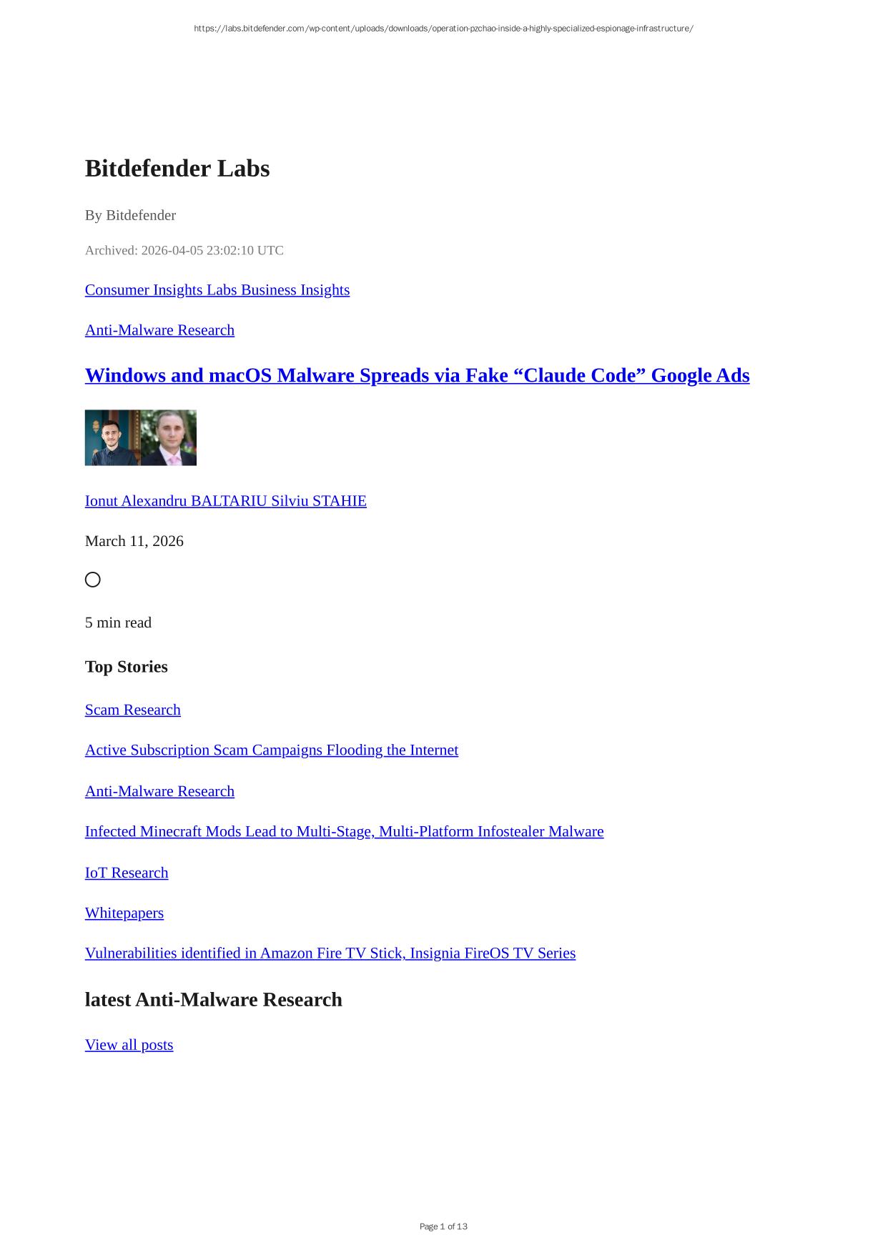The image size is (888, 1255).
Task: Open the Consumer Insights link
Action: 144,289
